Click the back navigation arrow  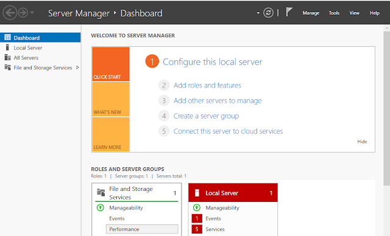(10, 13)
